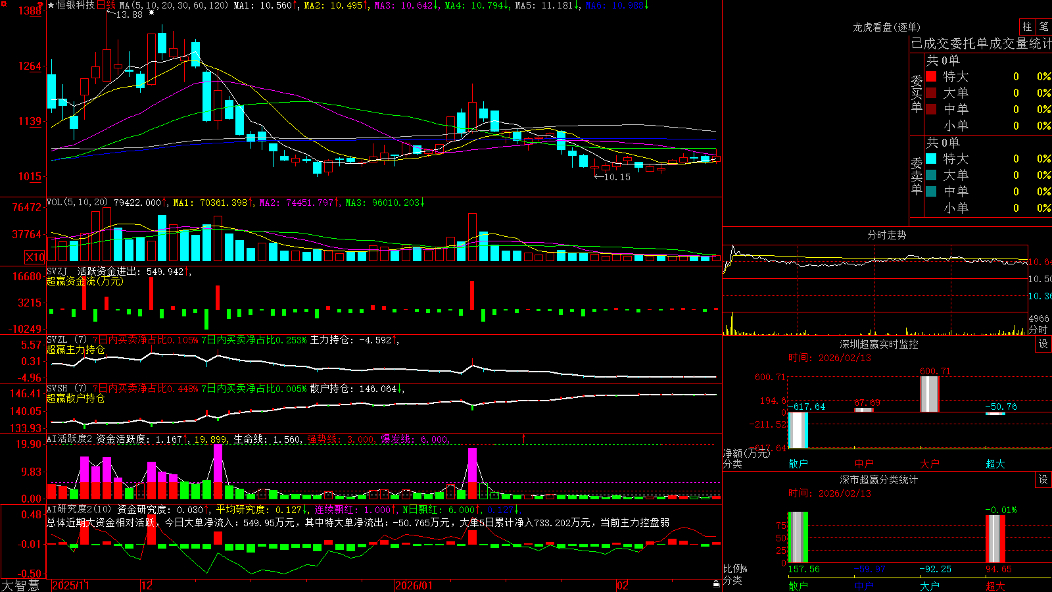Click the small red square icon top-left

point(3,4)
